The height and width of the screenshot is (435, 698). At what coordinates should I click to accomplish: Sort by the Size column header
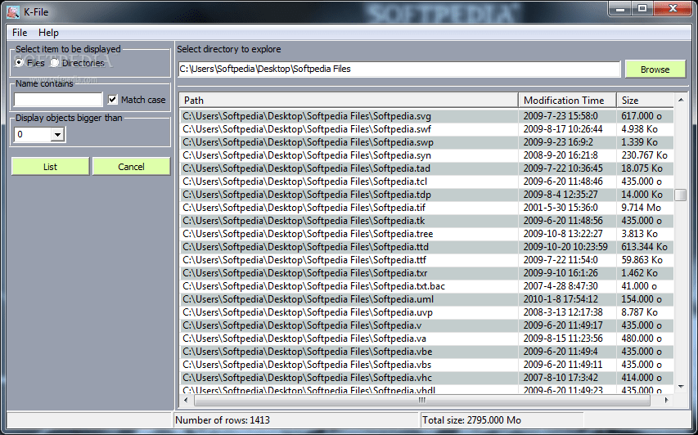pyautogui.click(x=645, y=100)
